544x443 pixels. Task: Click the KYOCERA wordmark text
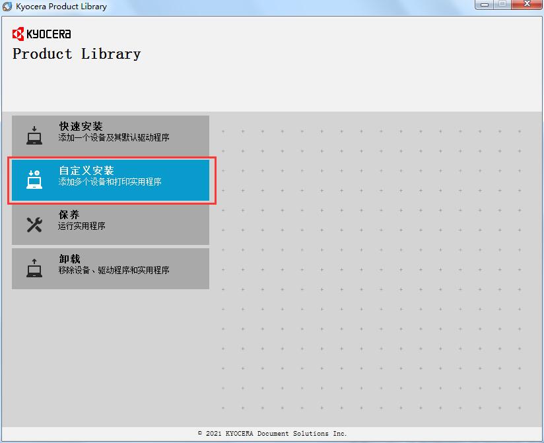click(49, 34)
